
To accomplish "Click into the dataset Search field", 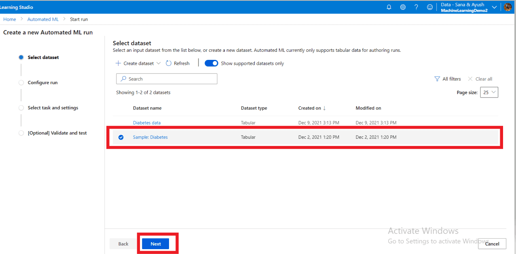I will point(167,79).
